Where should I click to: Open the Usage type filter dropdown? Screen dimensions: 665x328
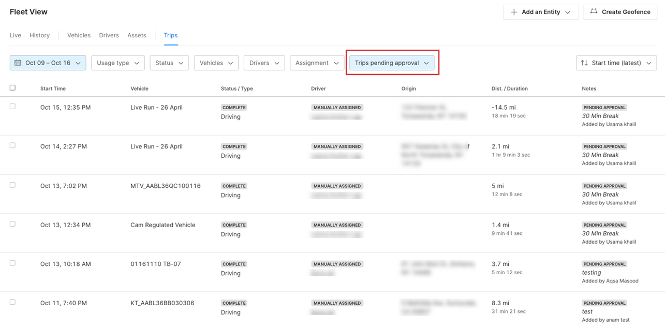[x=117, y=63]
